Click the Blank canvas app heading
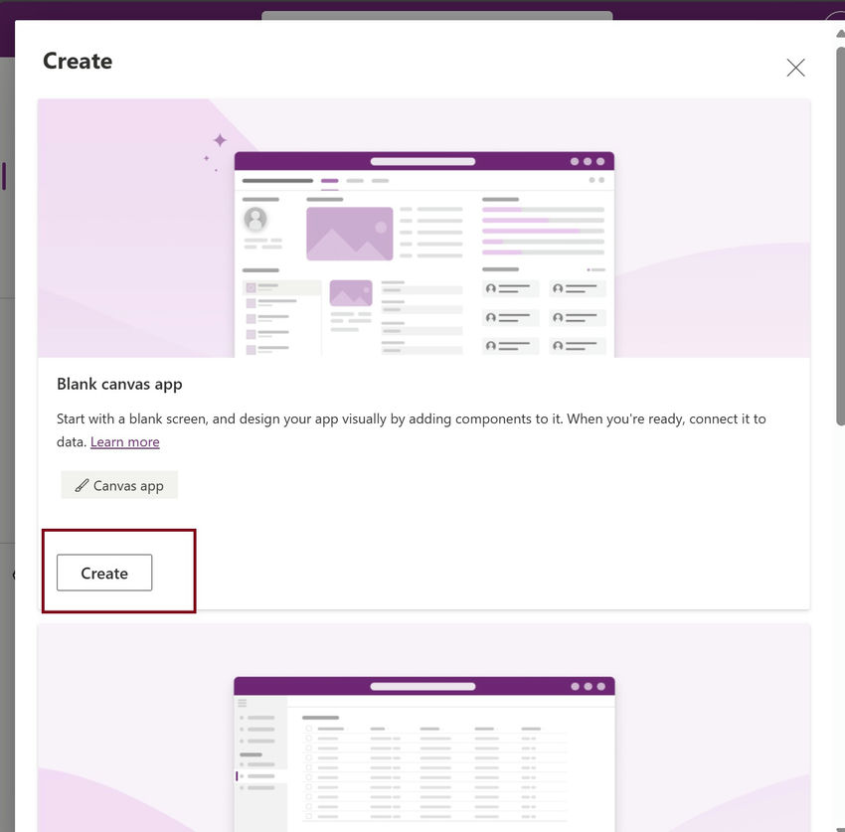 119,385
